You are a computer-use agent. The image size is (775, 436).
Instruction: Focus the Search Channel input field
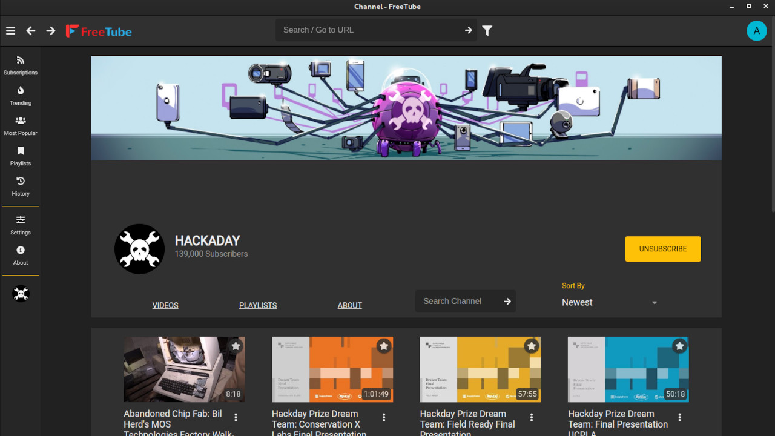pyautogui.click(x=458, y=301)
